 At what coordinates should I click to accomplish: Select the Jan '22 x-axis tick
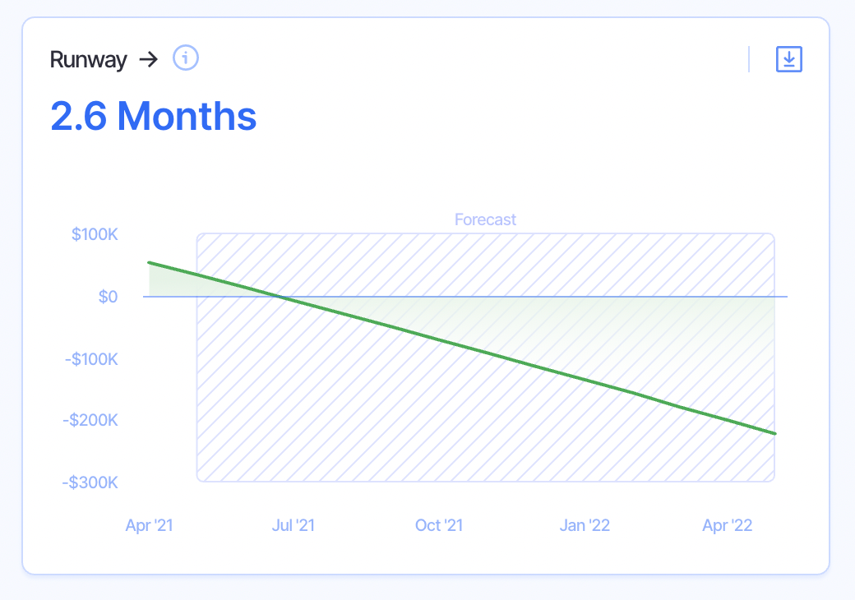[x=585, y=525]
